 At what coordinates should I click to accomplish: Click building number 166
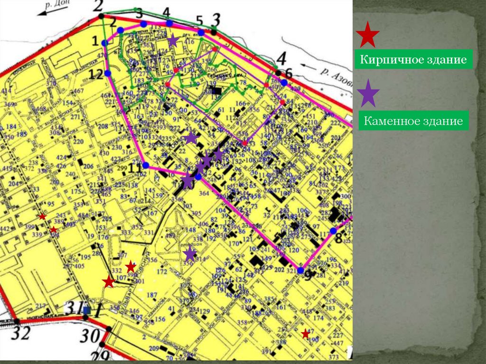click(241, 103)
